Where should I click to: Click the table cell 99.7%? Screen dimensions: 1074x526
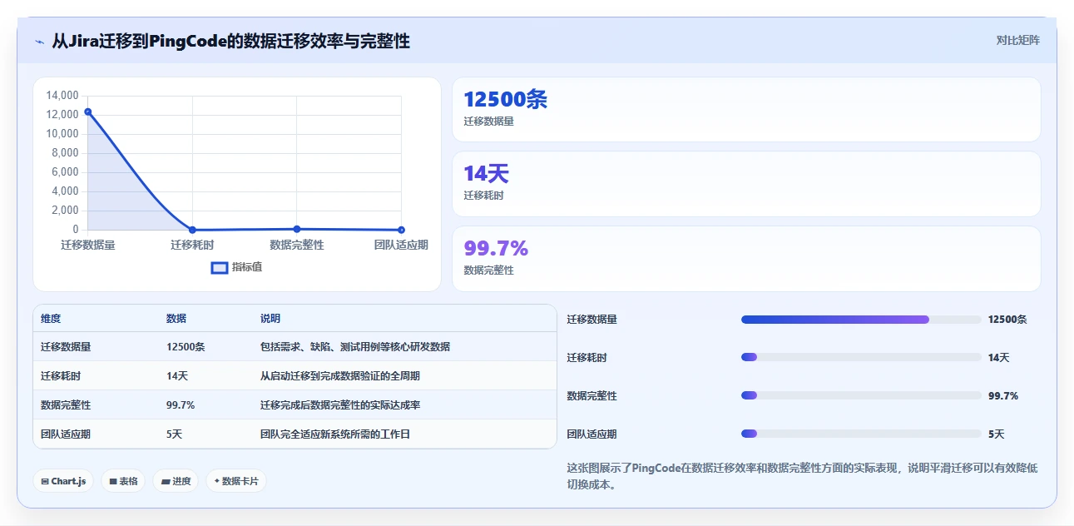pyautogui.click(x=181, y=405)
